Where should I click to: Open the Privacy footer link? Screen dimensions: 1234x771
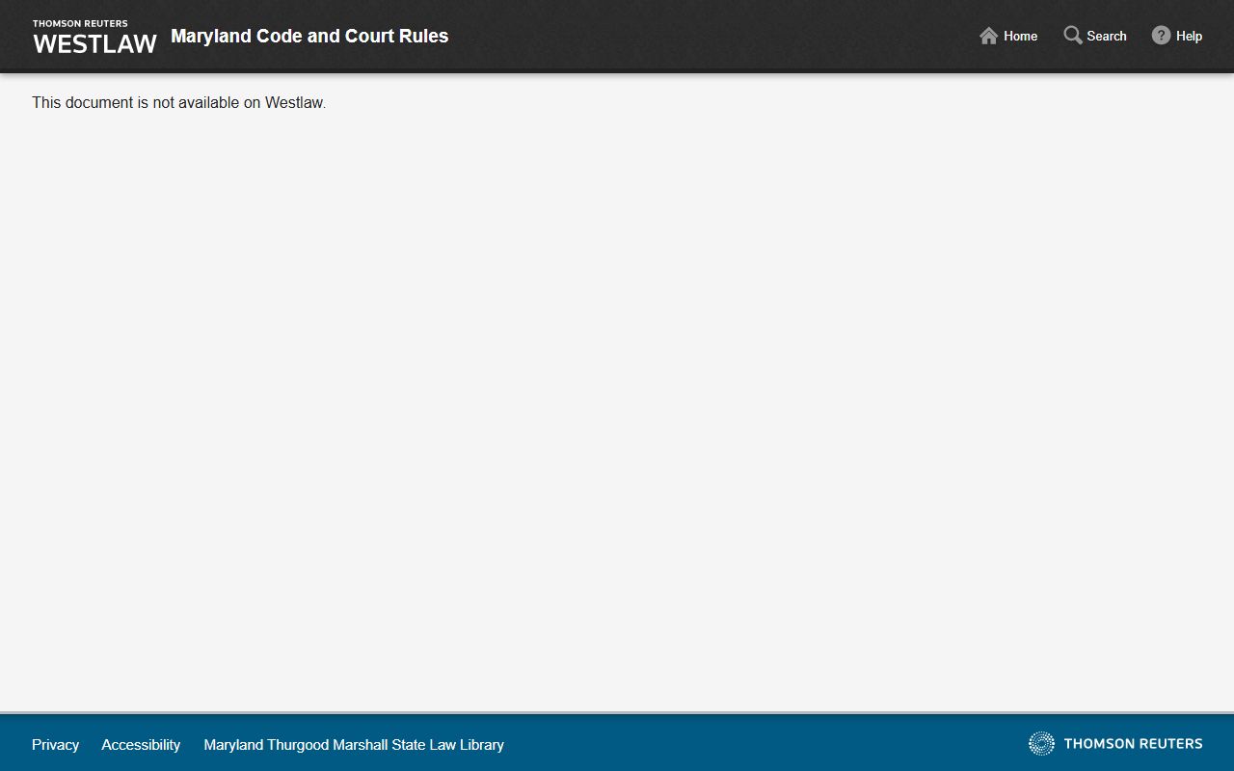point(55,745)
